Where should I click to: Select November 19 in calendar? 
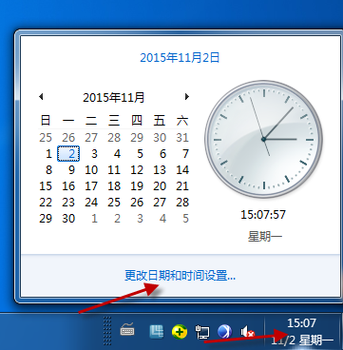click(137, 186)
